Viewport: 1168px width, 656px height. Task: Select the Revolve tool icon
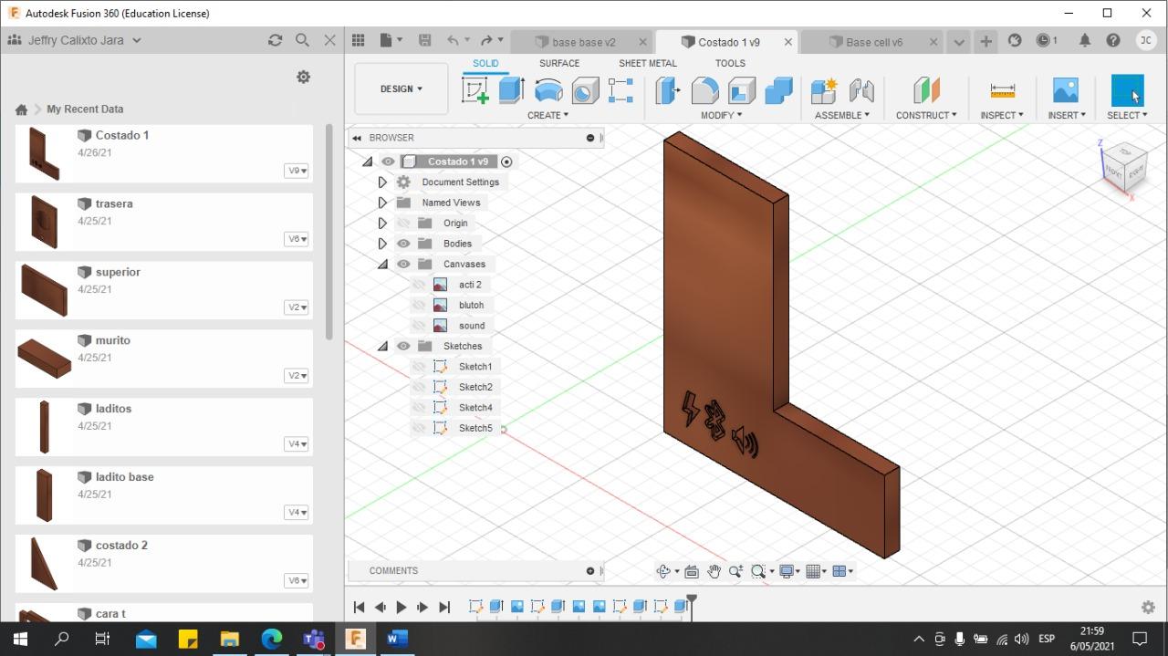click(x=548, y=90)
